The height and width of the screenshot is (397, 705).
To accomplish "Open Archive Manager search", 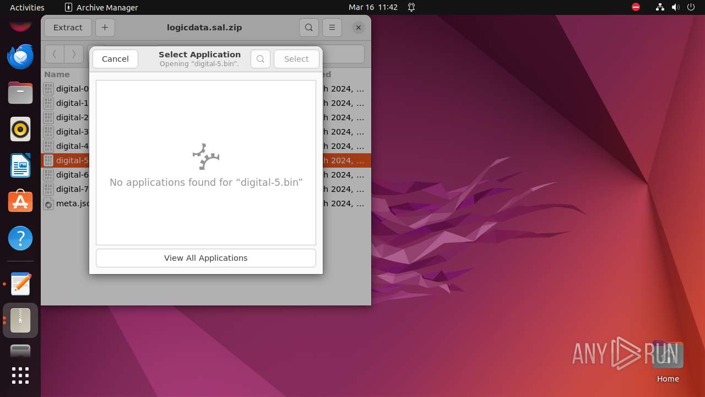I will pyautogui.click(x=309, y=28).
